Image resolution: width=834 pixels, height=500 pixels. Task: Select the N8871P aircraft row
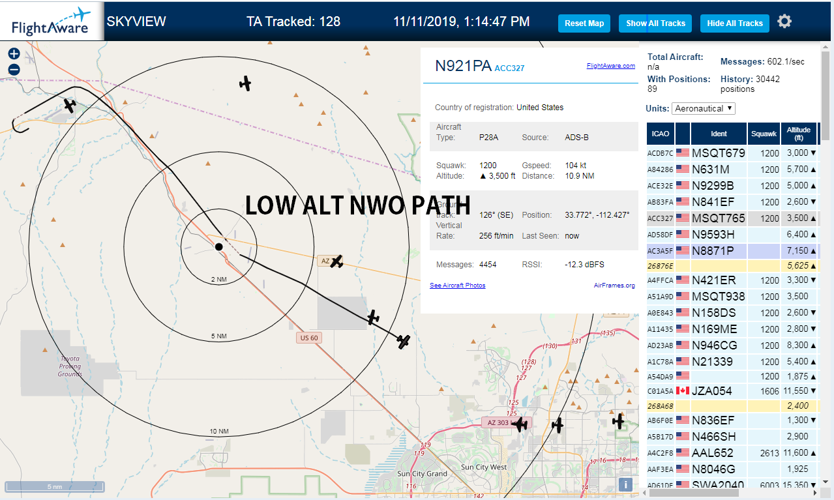[x=732, y=251]
